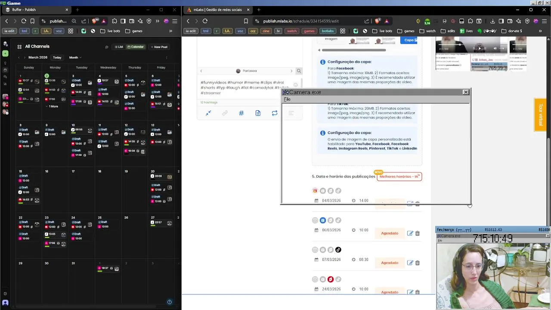This screenshot has height=310, width=551.
Task: Switch Buffer view to List
Action: (118, 47)
